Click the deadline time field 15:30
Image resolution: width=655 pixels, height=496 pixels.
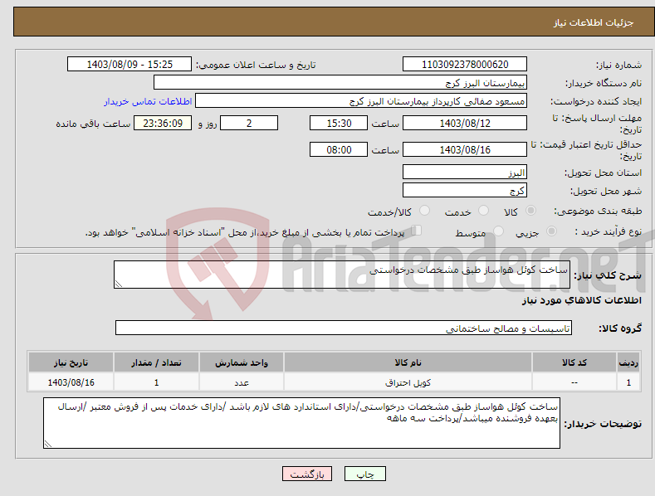click(339, 123)
